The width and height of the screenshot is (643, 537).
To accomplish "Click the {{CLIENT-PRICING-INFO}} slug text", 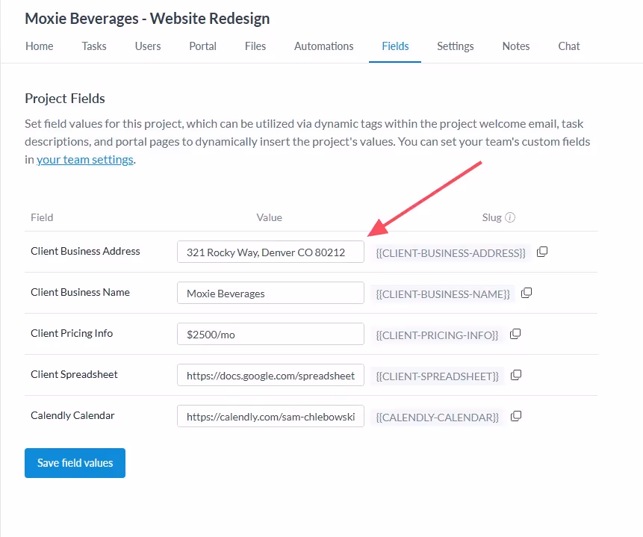I will click(x=437, y=335).
